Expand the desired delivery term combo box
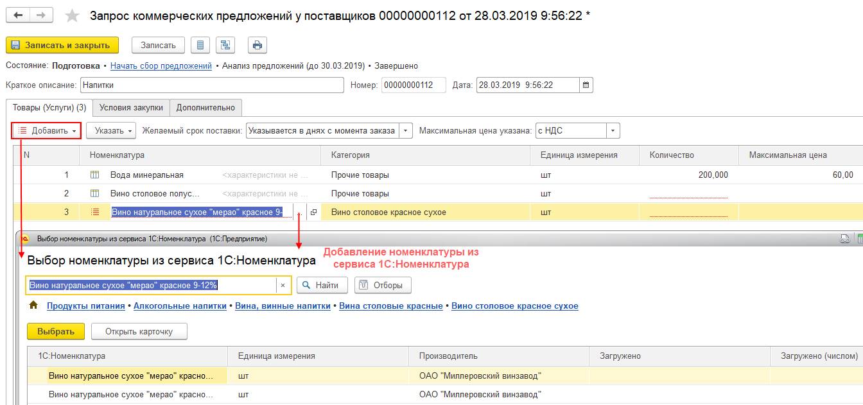863x405 pixels. coord(406,131)
